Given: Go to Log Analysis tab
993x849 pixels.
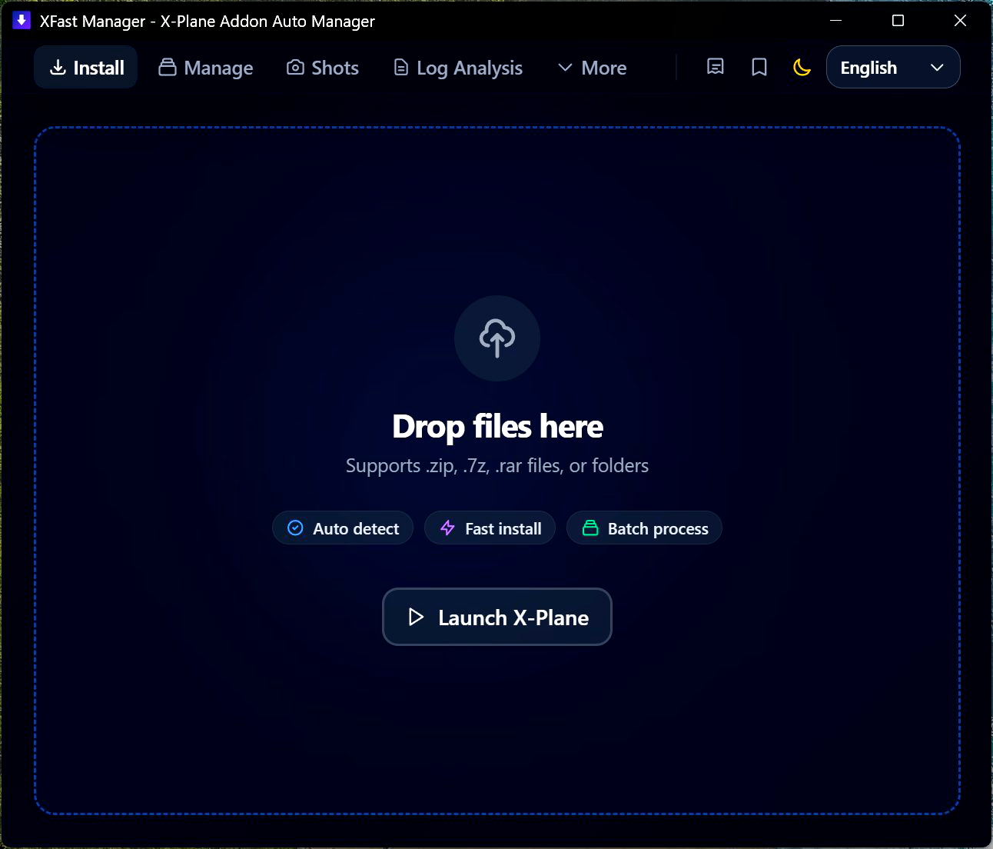Looking at the screenshot, I should point(457,68).
